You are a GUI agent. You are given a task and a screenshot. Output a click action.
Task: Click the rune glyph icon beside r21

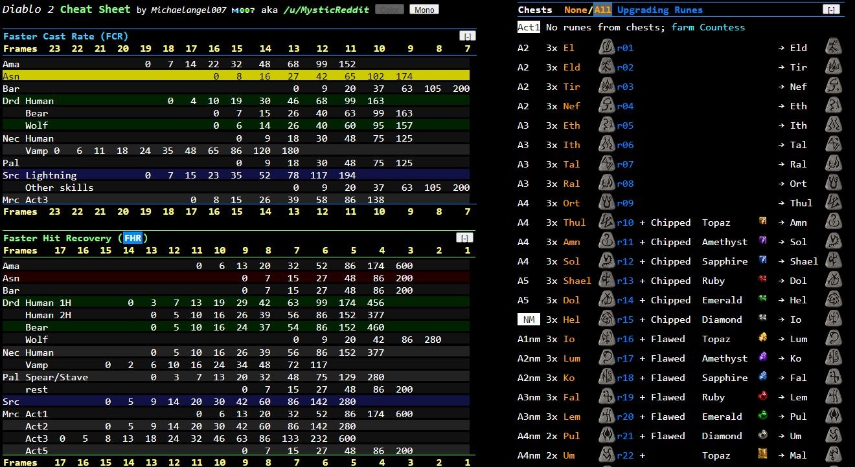click(606, 436)
